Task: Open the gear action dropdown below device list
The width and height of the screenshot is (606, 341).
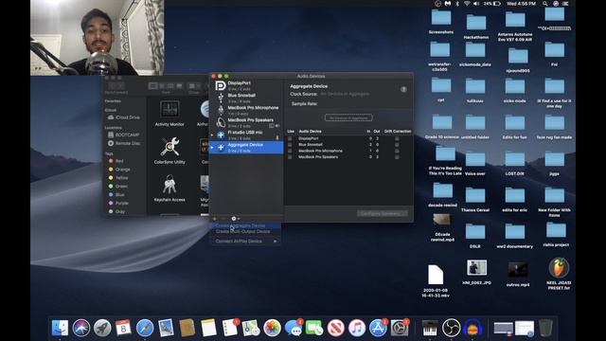Action: click(235, 219)
